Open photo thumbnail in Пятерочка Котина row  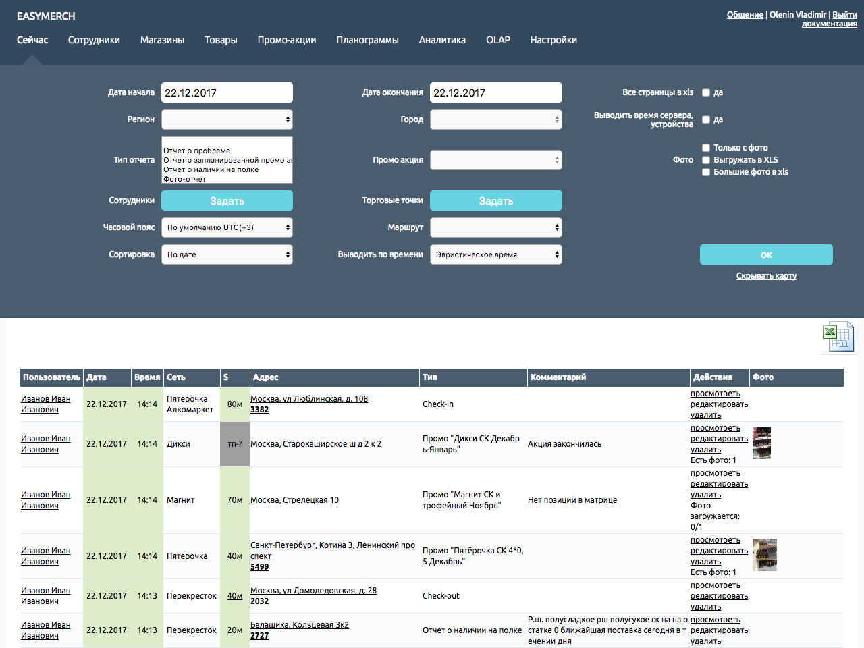click(765, 555)
